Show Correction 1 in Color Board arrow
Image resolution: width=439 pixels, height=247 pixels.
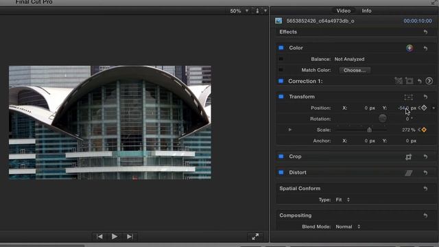[429, 81]
